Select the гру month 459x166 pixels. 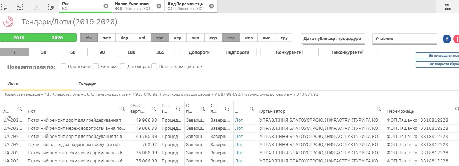point(284,38)
